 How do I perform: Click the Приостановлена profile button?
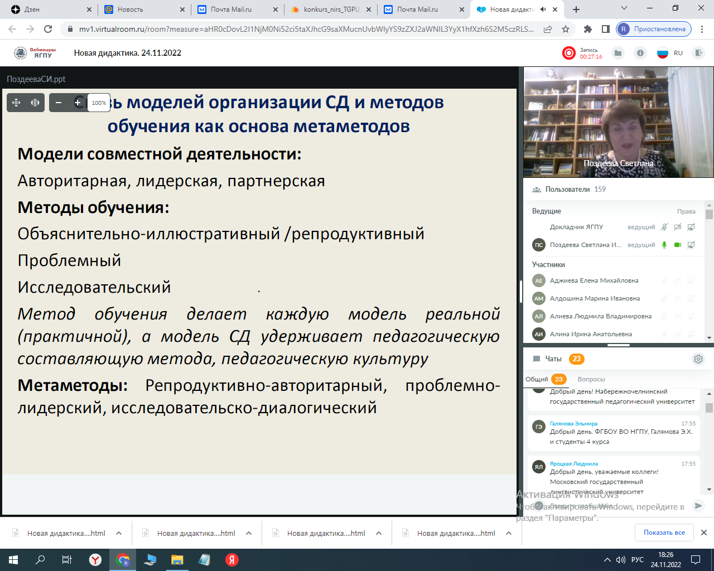click(x=654, y=29)
